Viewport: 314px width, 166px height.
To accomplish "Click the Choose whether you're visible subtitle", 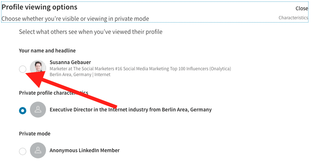I will pyautogui.click(x=75, y=19).
